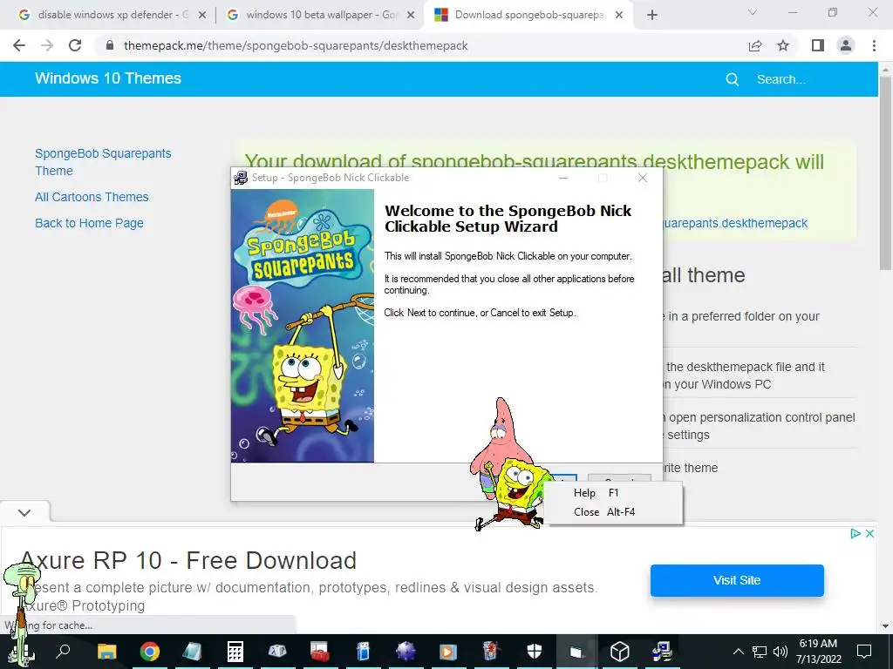Viewport: 893px width, 669px height.
Task: Click the volume speaker tray icon
Action: pyautogui.click(x=781, y=652)
